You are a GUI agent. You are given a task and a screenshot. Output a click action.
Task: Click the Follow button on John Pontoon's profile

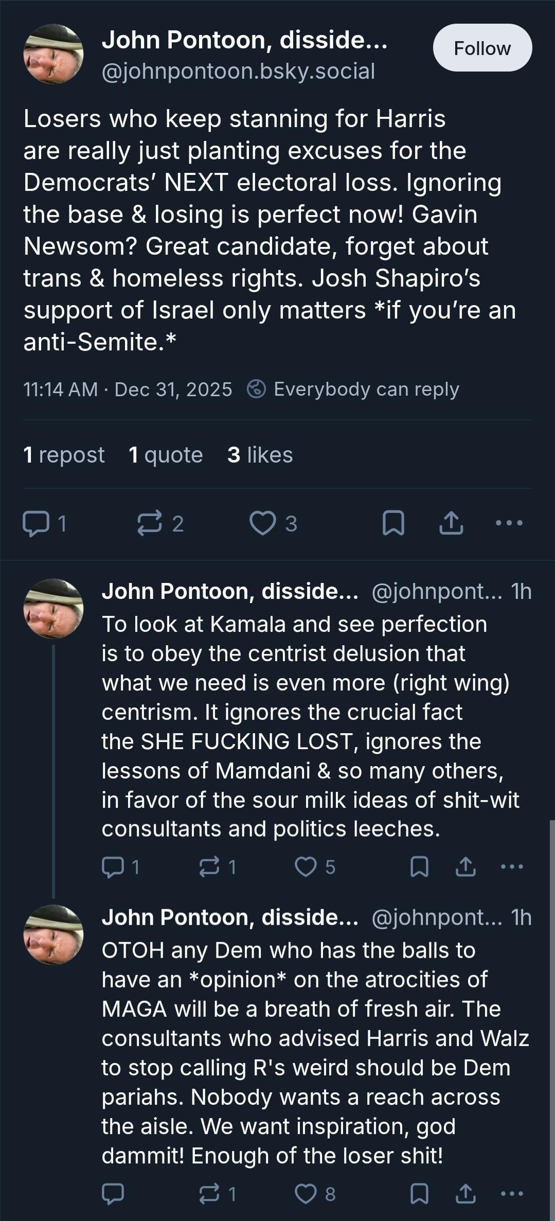click(x=482, y=48)
